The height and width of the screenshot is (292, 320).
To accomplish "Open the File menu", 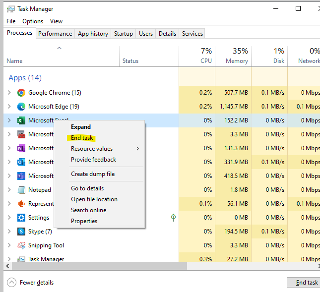I will [11, 21].
